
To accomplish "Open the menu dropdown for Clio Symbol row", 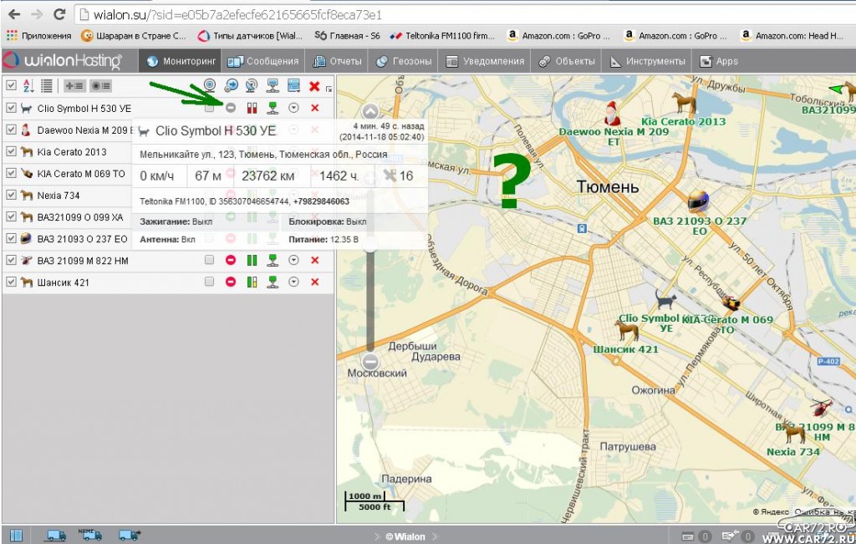I will [293, 108].
